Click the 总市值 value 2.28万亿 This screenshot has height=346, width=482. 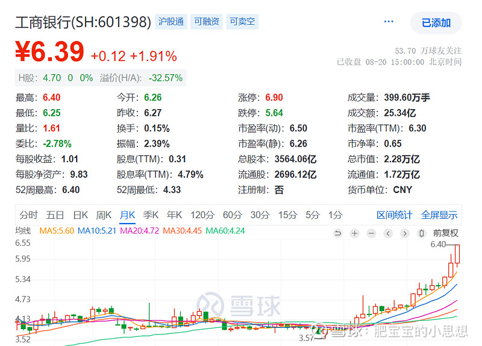tap(402, 159)
